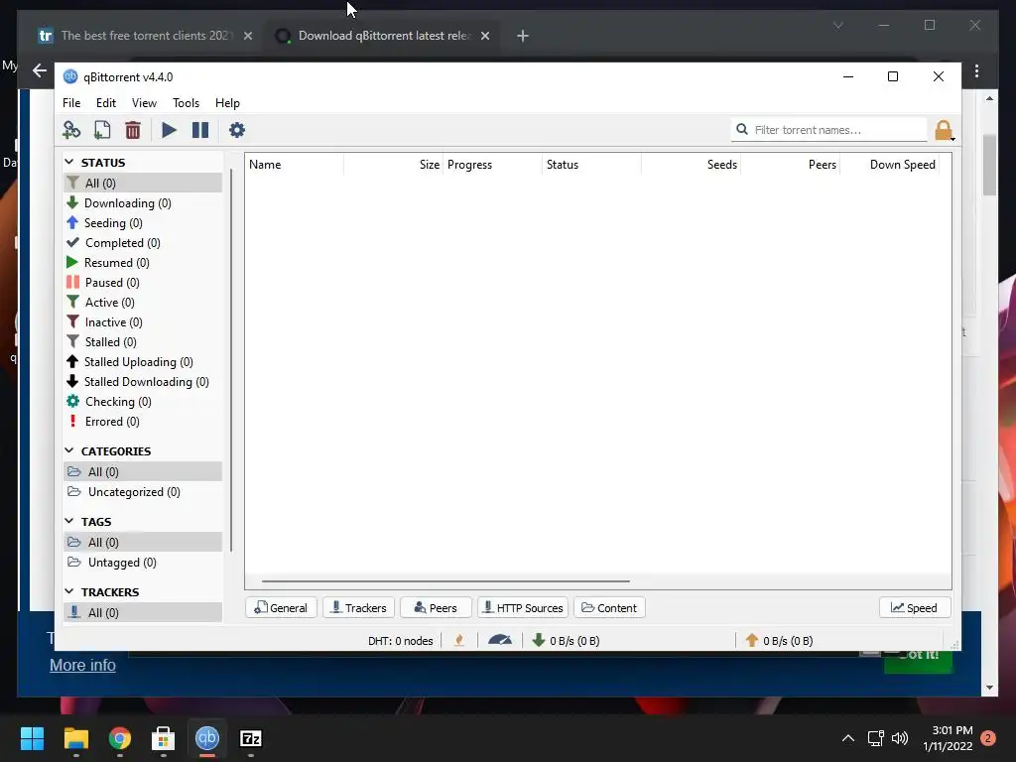
Task: Select All (0) under STATUS
Action: (x=143, y=183)
